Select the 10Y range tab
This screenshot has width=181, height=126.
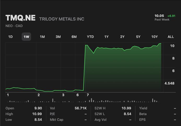point(154,37)
